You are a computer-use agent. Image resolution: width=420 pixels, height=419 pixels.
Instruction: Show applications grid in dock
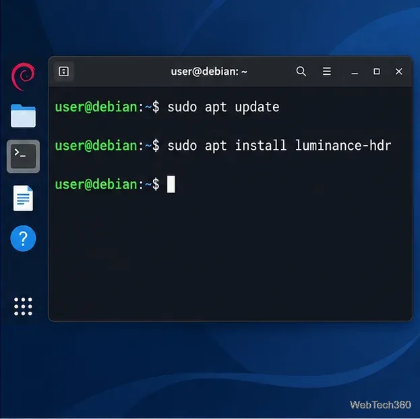point(23,306)
